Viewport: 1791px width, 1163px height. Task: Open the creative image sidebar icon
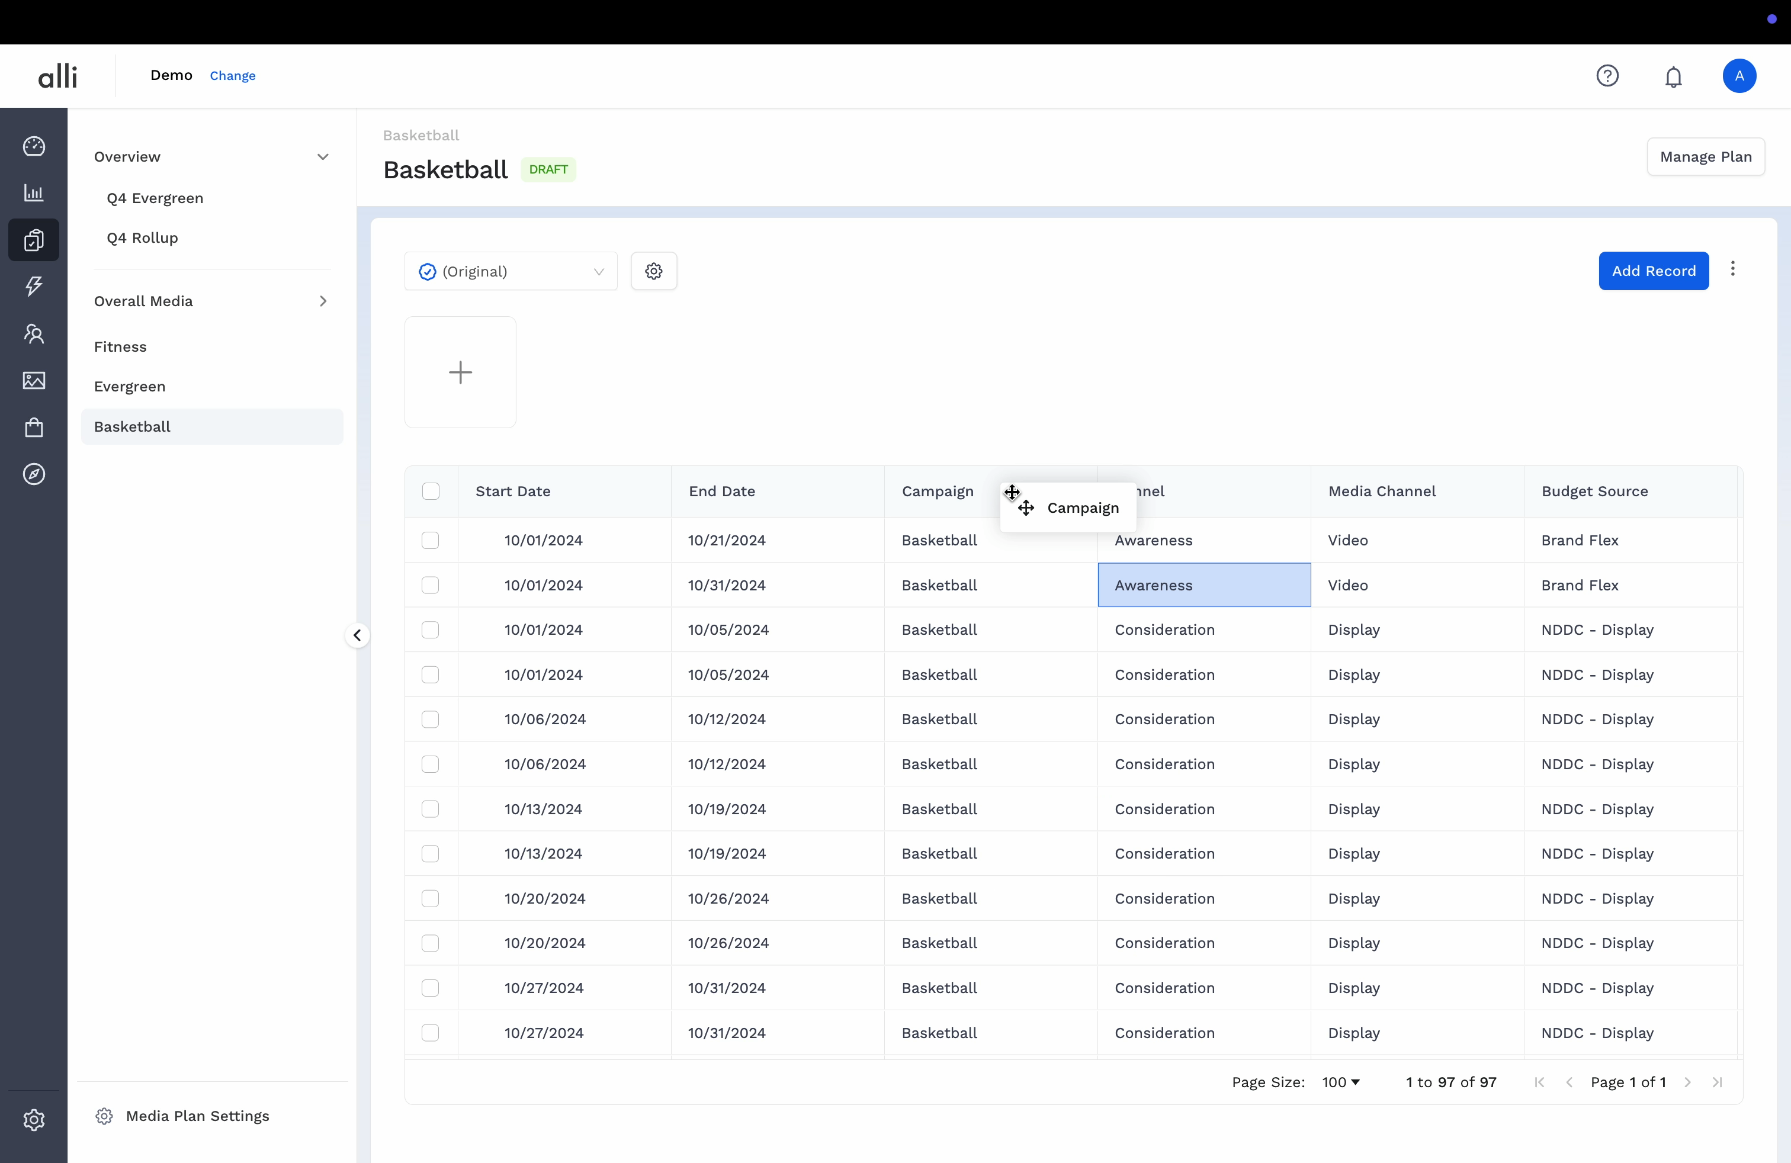pyautogui.click(x=34, y=381)
